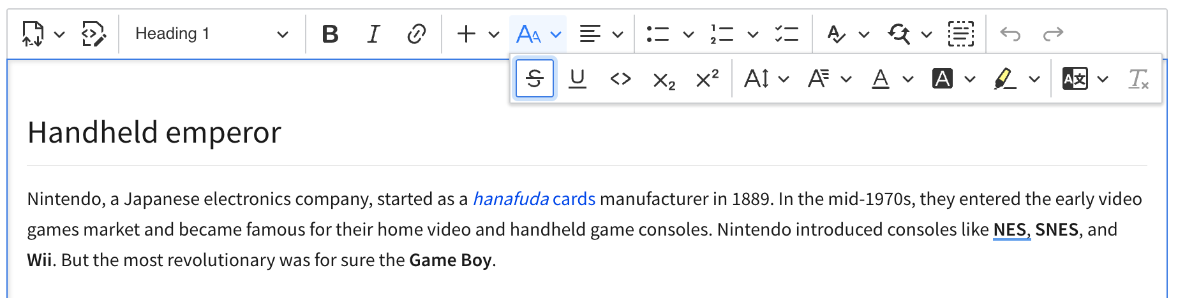Open the text language dropdown
Viewport: 1178px width, 298px height.
[1085, 79]
